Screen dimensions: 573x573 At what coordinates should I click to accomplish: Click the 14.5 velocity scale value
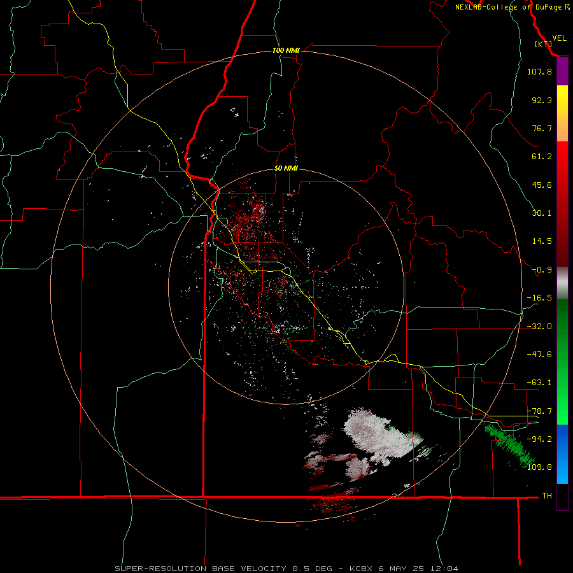click(542, 241)
